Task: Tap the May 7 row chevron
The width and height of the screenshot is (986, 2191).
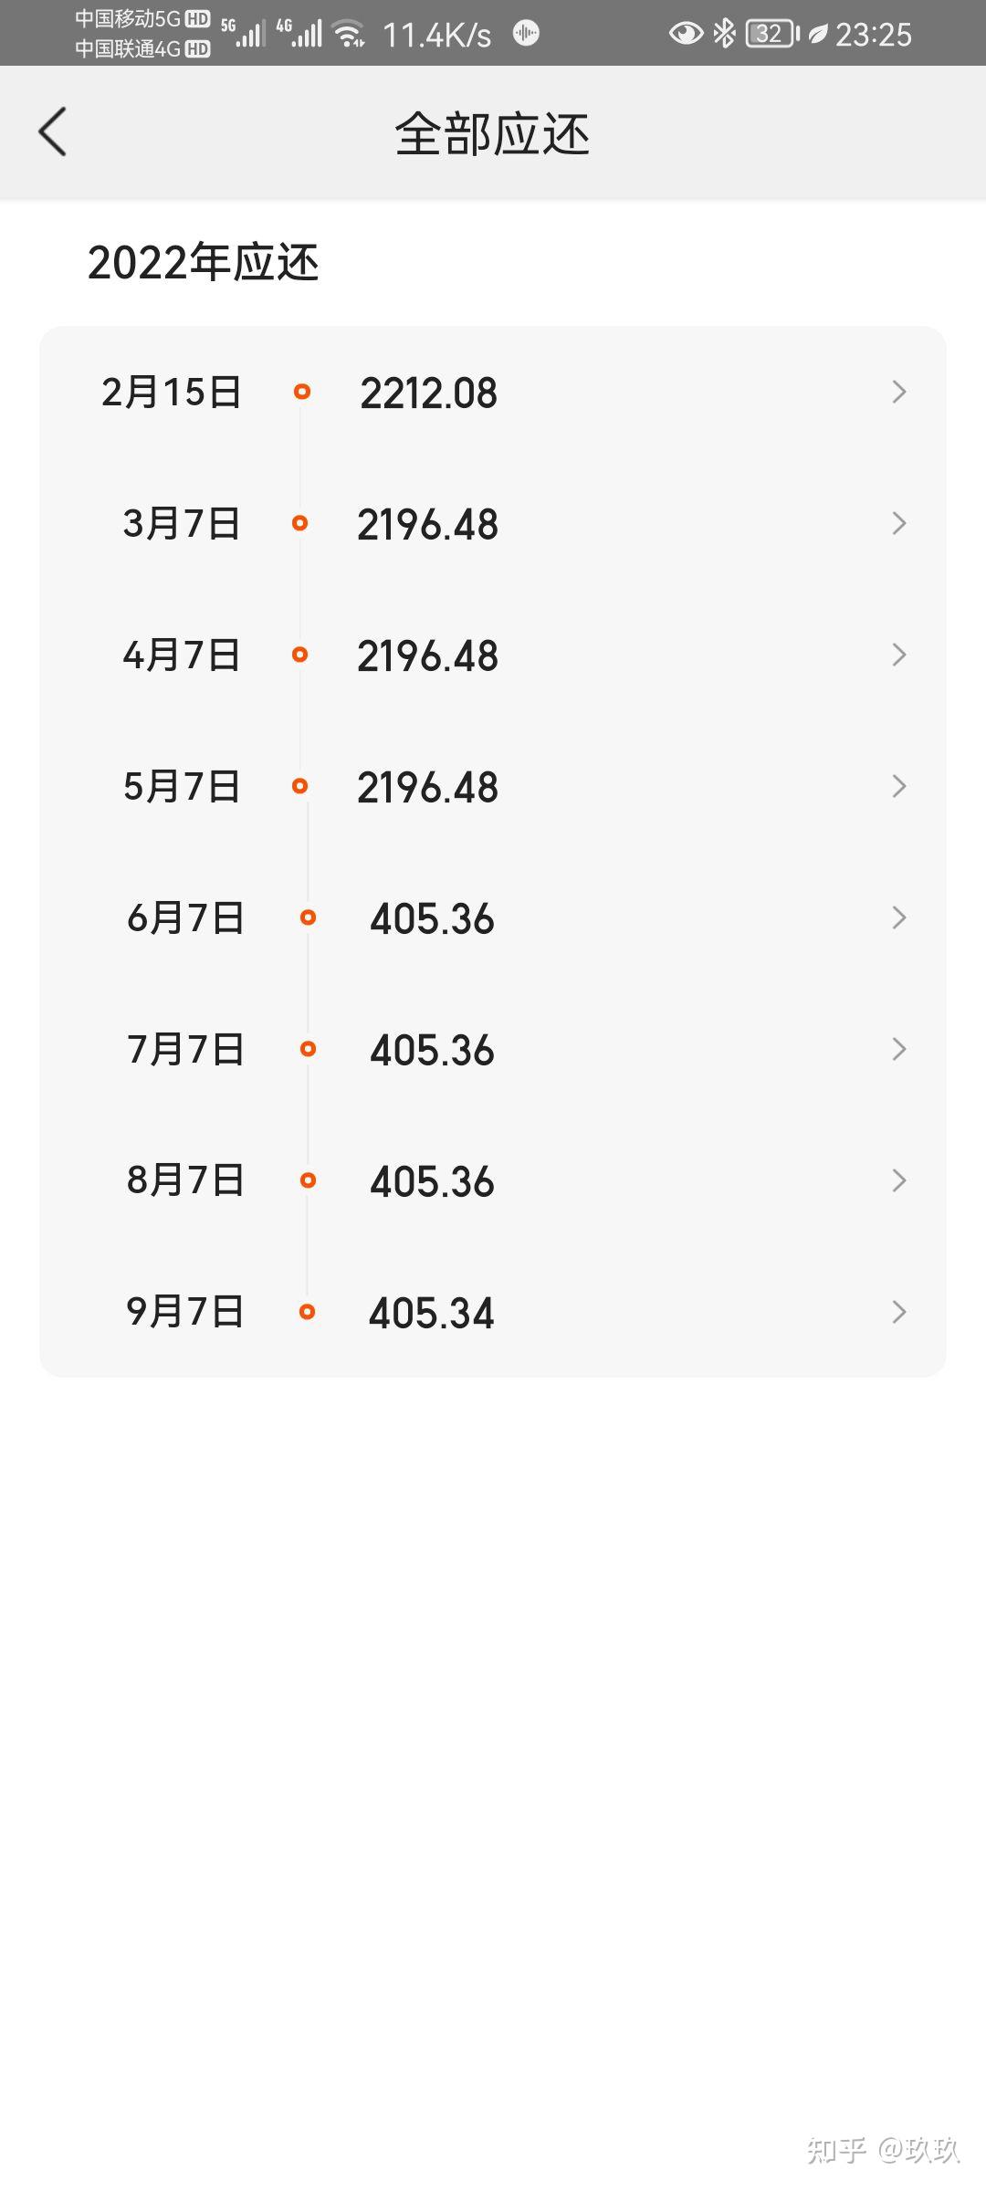Action: tap(899, 786)
